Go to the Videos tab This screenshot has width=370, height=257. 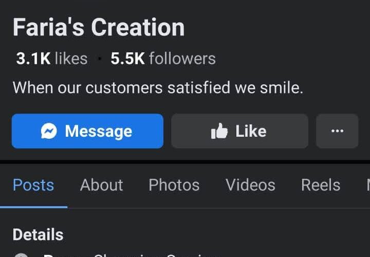point(250,185)
